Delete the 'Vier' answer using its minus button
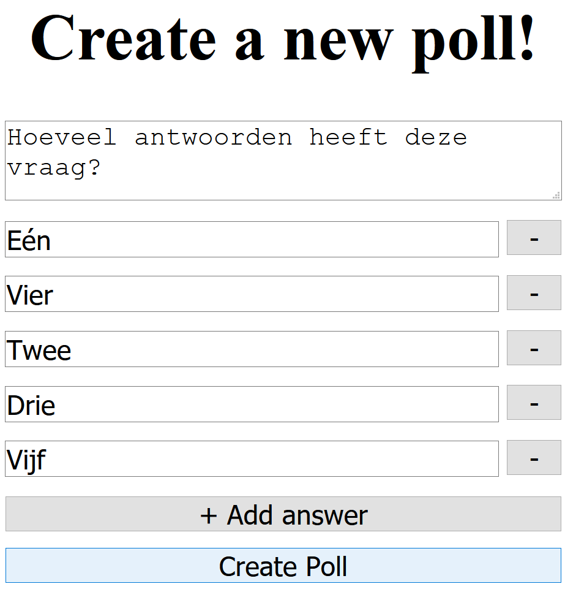 [534, 293]
